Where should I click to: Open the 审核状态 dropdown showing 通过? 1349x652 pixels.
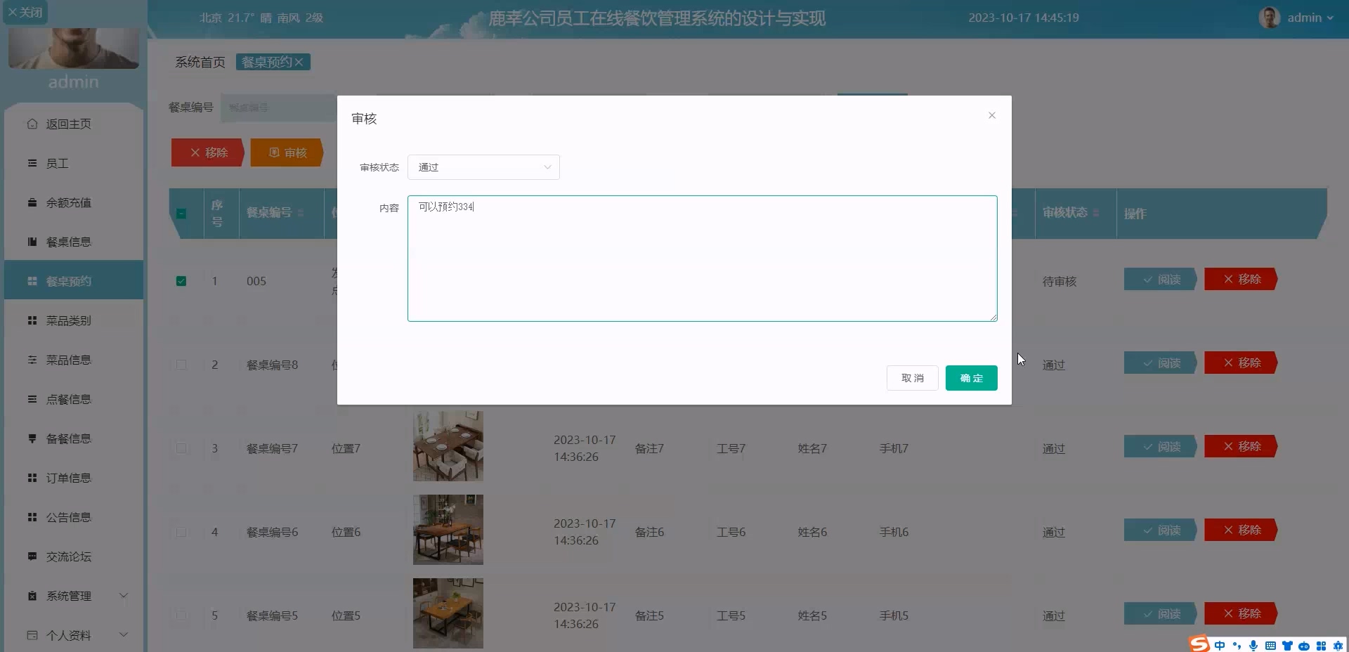[x=483, y=167]
